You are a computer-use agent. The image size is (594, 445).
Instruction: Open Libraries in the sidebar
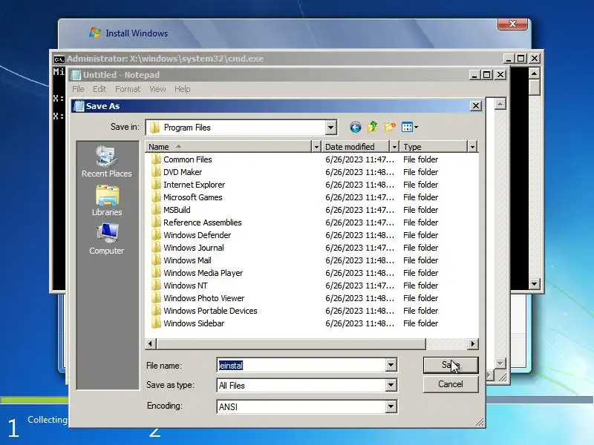point(107,200)
